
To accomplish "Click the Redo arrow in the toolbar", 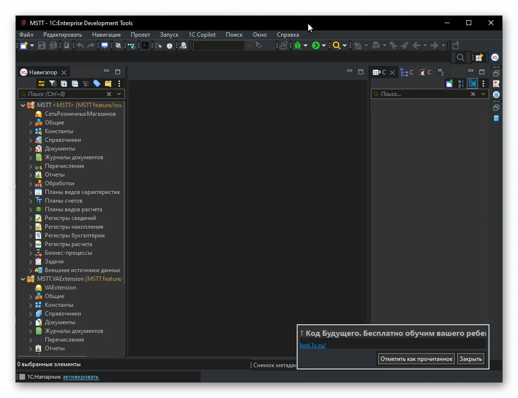I will [91, 46].
